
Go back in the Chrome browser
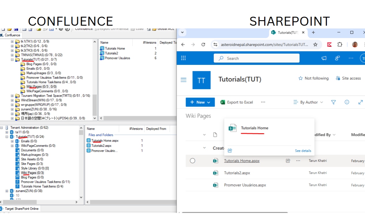point(183,44)
